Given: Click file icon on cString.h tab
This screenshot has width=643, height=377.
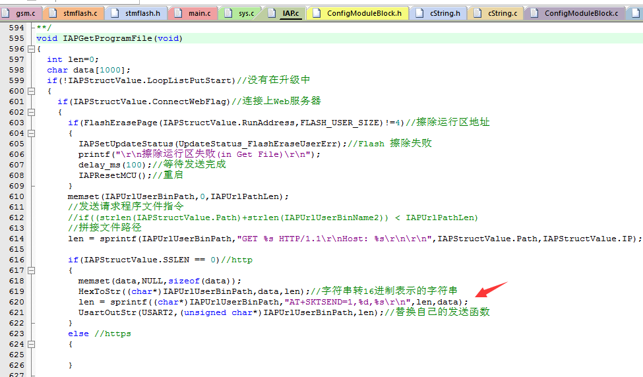Looking at the screenshot, I should point(419,13).
